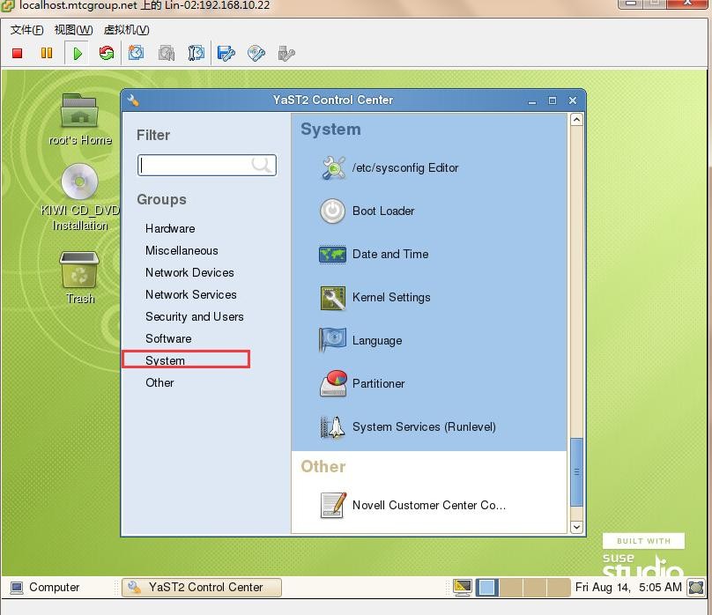Screen dimensions: 712x615
Task: Select the Other group
Action: pos(159,382)
